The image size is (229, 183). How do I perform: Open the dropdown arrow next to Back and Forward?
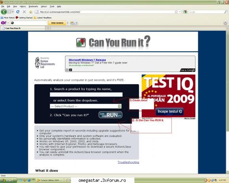pos(13,12)
